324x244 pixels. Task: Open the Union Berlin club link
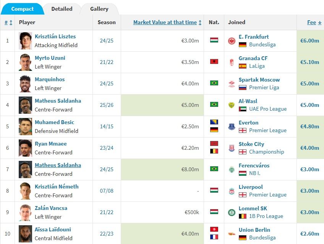254,230
